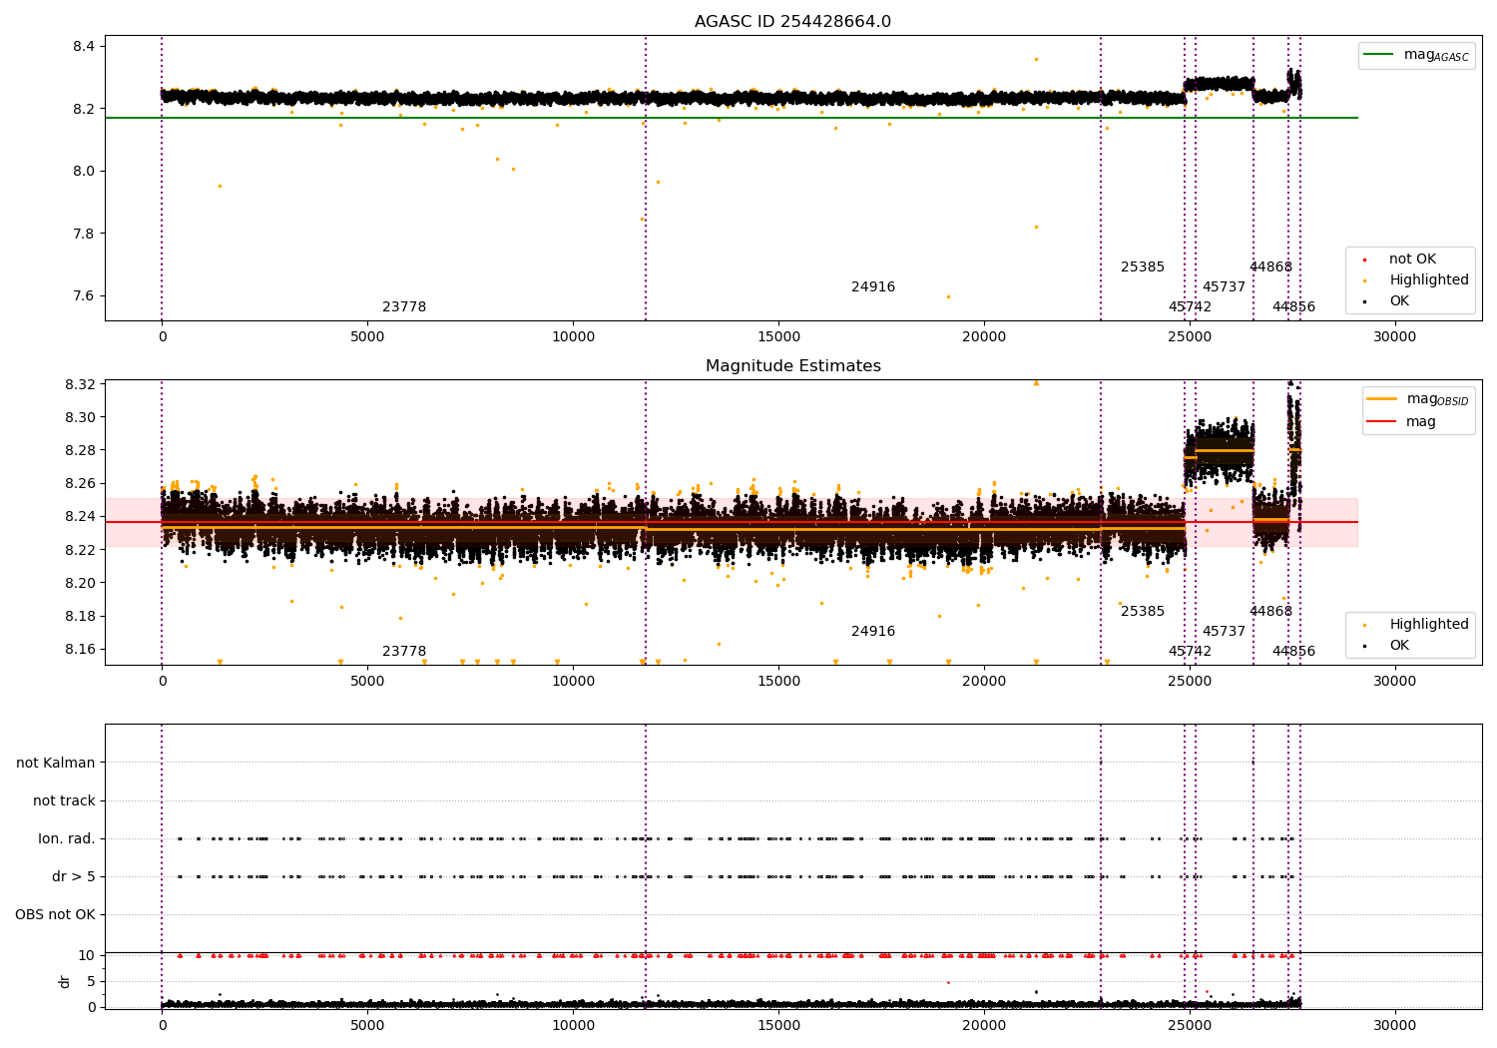Image resolution: width=1497 pixels, height=1048 pixels.
Task: Click the 8.28 tick on Magnitude Estimates y-axis
Action: (80, 450)
